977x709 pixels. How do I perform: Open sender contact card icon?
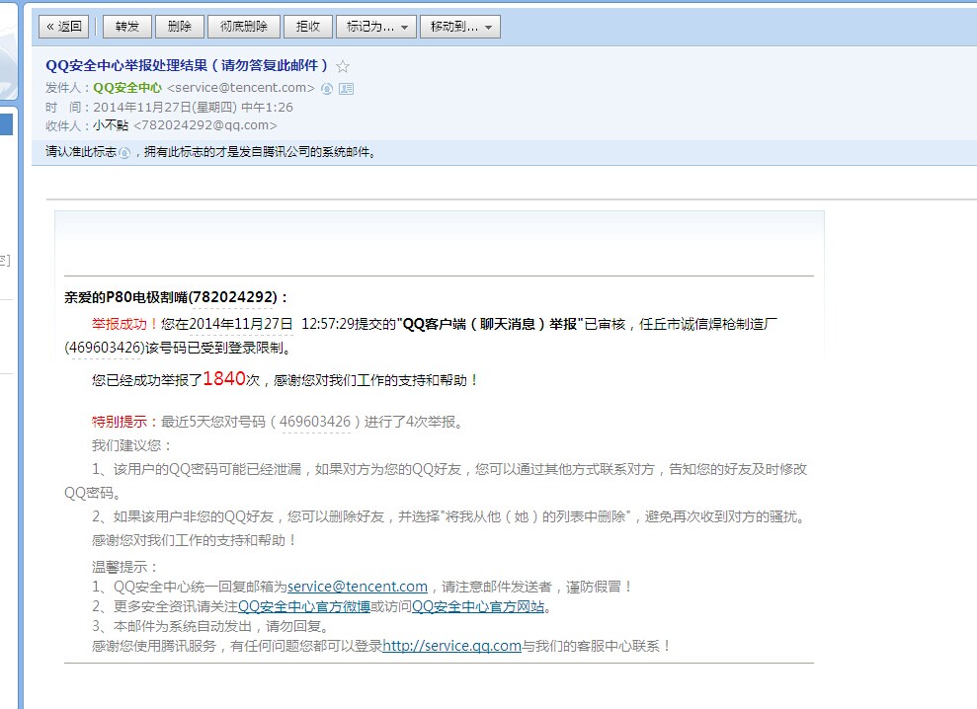(347, 89)
